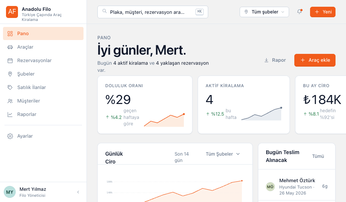This screenshot has width=346, height=202.
Task: Click the chart icon beside Raporlar
Action: pos(10,114)
